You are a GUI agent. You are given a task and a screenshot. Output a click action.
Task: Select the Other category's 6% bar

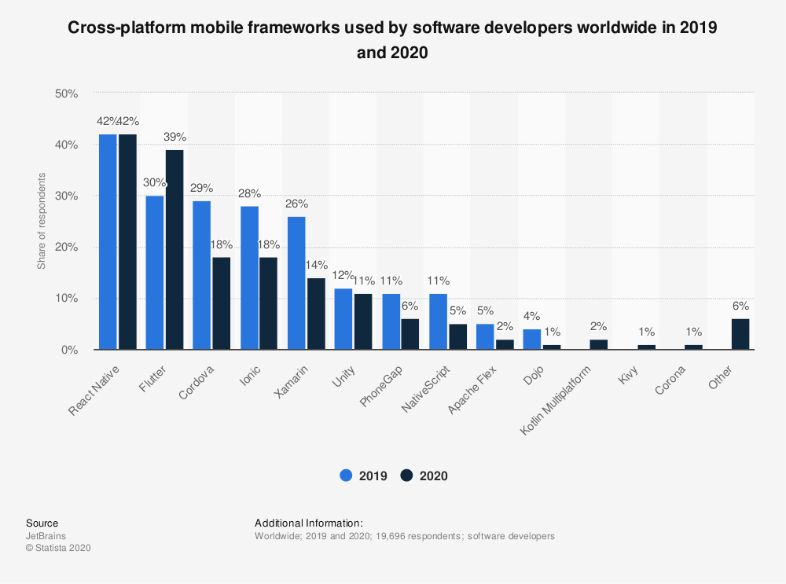click(740, 334)
